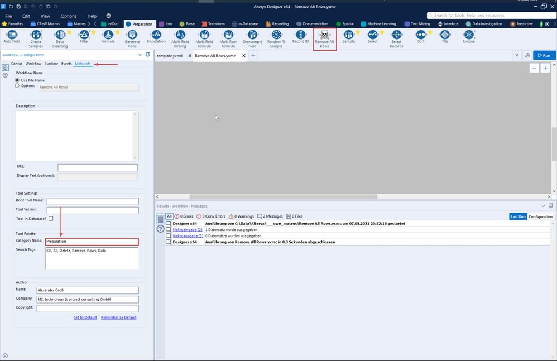
Task: Select the Data Cleansing tool icon
Action: 60,35
